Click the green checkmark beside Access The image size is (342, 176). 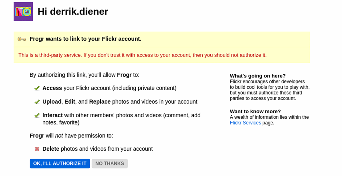point(37,88)
